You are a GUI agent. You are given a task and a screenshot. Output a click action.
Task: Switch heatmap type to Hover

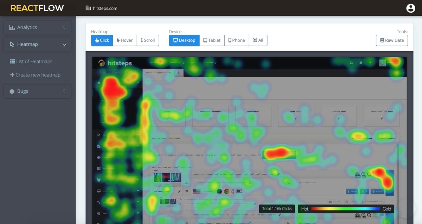coord(125,40)
